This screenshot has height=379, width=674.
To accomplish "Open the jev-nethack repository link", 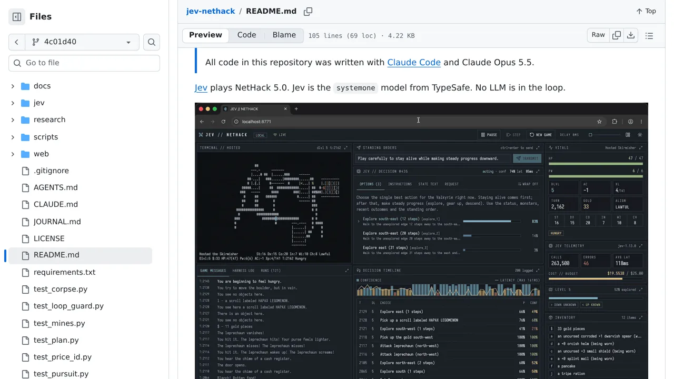I will click(x=211, y=11).
